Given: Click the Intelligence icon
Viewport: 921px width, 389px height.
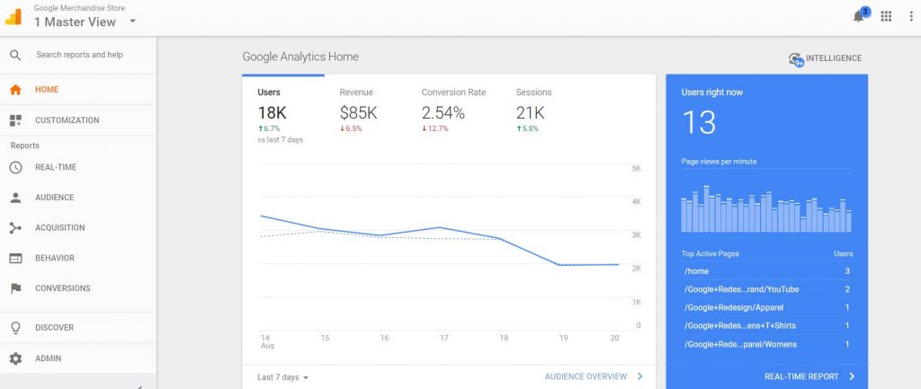Looking at the screenshot, I should pos(796,59).
